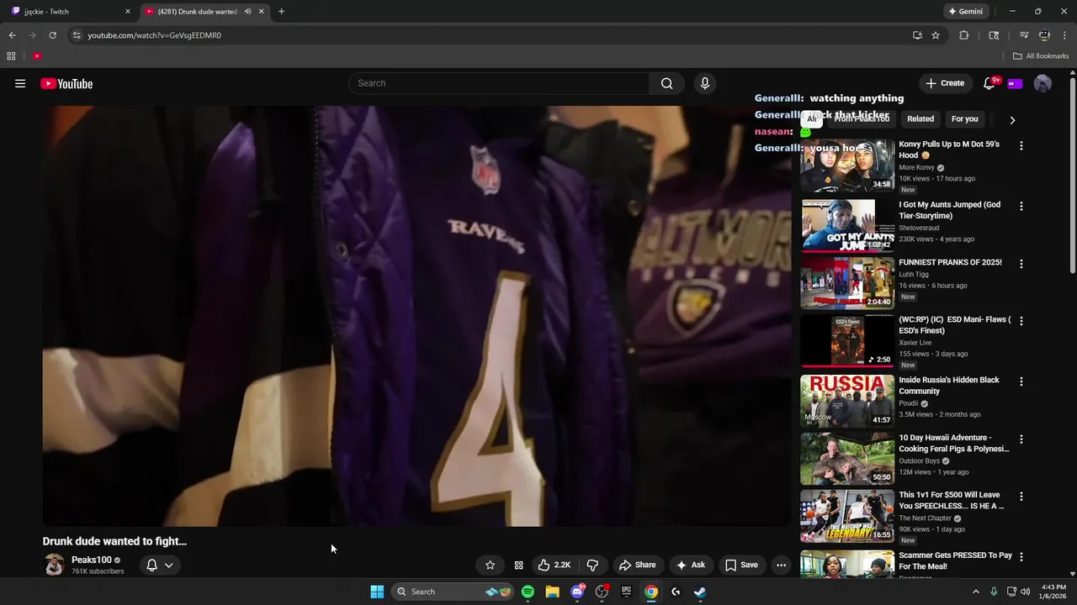Open options for FUNNIEST PRANKS OF 2025

point(1021,264)
